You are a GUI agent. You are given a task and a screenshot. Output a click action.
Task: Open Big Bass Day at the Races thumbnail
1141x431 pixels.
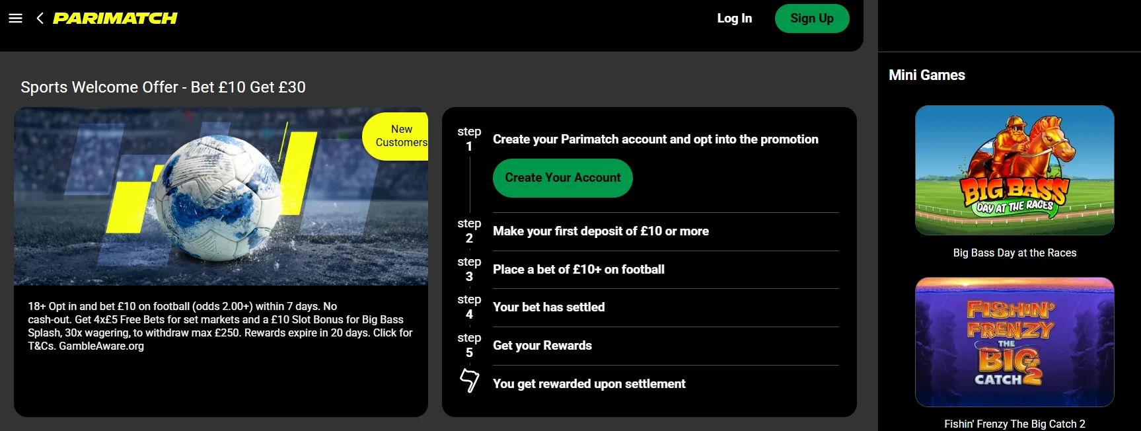coord(1014,170)
